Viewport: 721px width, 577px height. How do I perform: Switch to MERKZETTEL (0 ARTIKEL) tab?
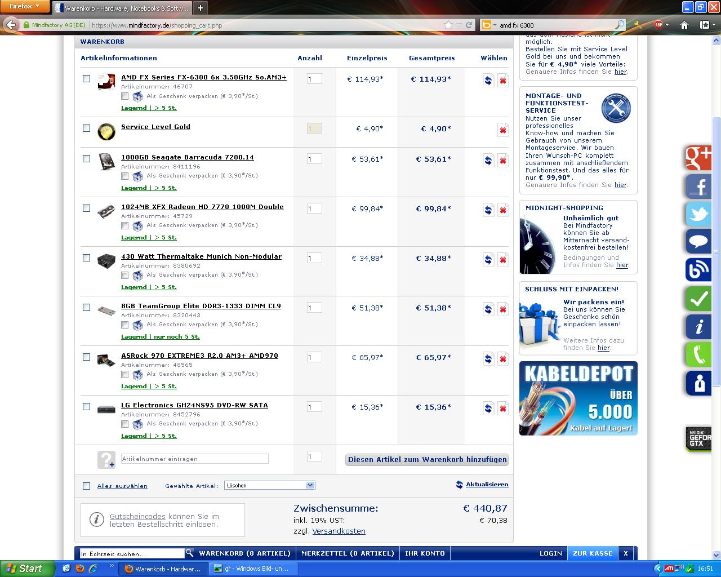click(348, 553)
